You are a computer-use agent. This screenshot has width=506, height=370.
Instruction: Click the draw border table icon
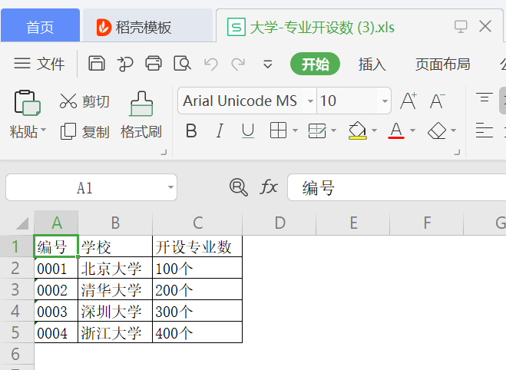(x=317, y=130)
